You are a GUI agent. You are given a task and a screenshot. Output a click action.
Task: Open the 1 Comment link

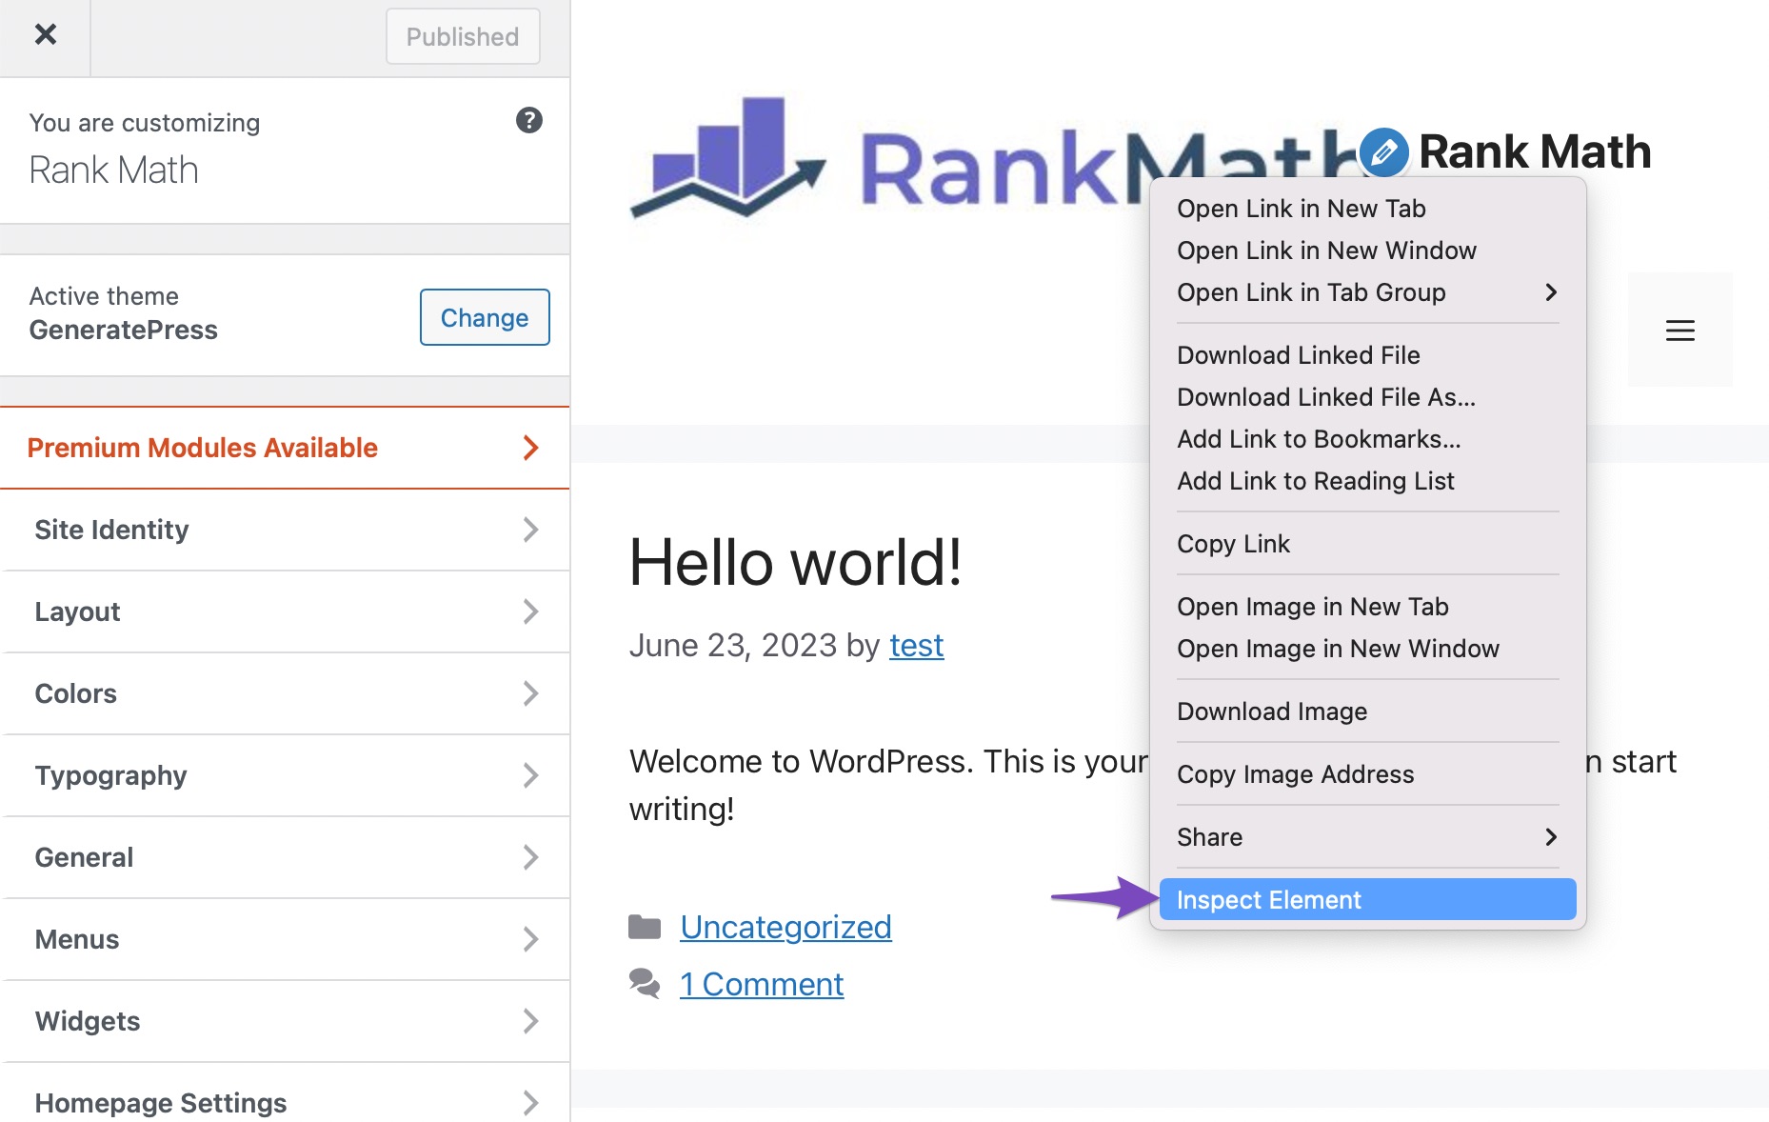pos(762,984)
